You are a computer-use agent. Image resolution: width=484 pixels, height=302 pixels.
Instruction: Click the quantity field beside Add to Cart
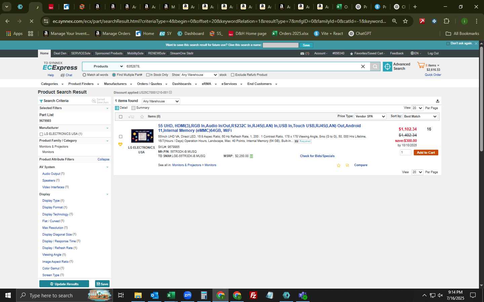(405, 152)
